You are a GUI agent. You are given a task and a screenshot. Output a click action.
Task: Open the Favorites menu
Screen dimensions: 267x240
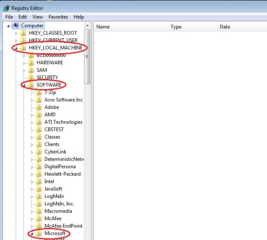pos(58,17)
